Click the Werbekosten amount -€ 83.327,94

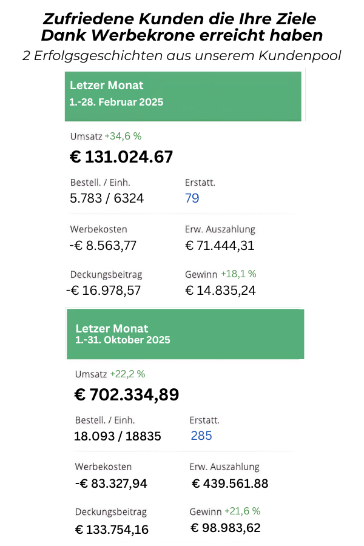coord(110,484)
